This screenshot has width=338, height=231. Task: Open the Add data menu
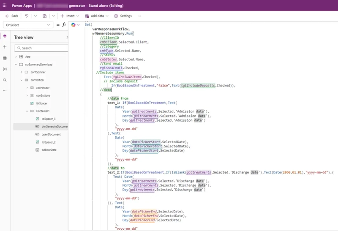coord(97,16)
